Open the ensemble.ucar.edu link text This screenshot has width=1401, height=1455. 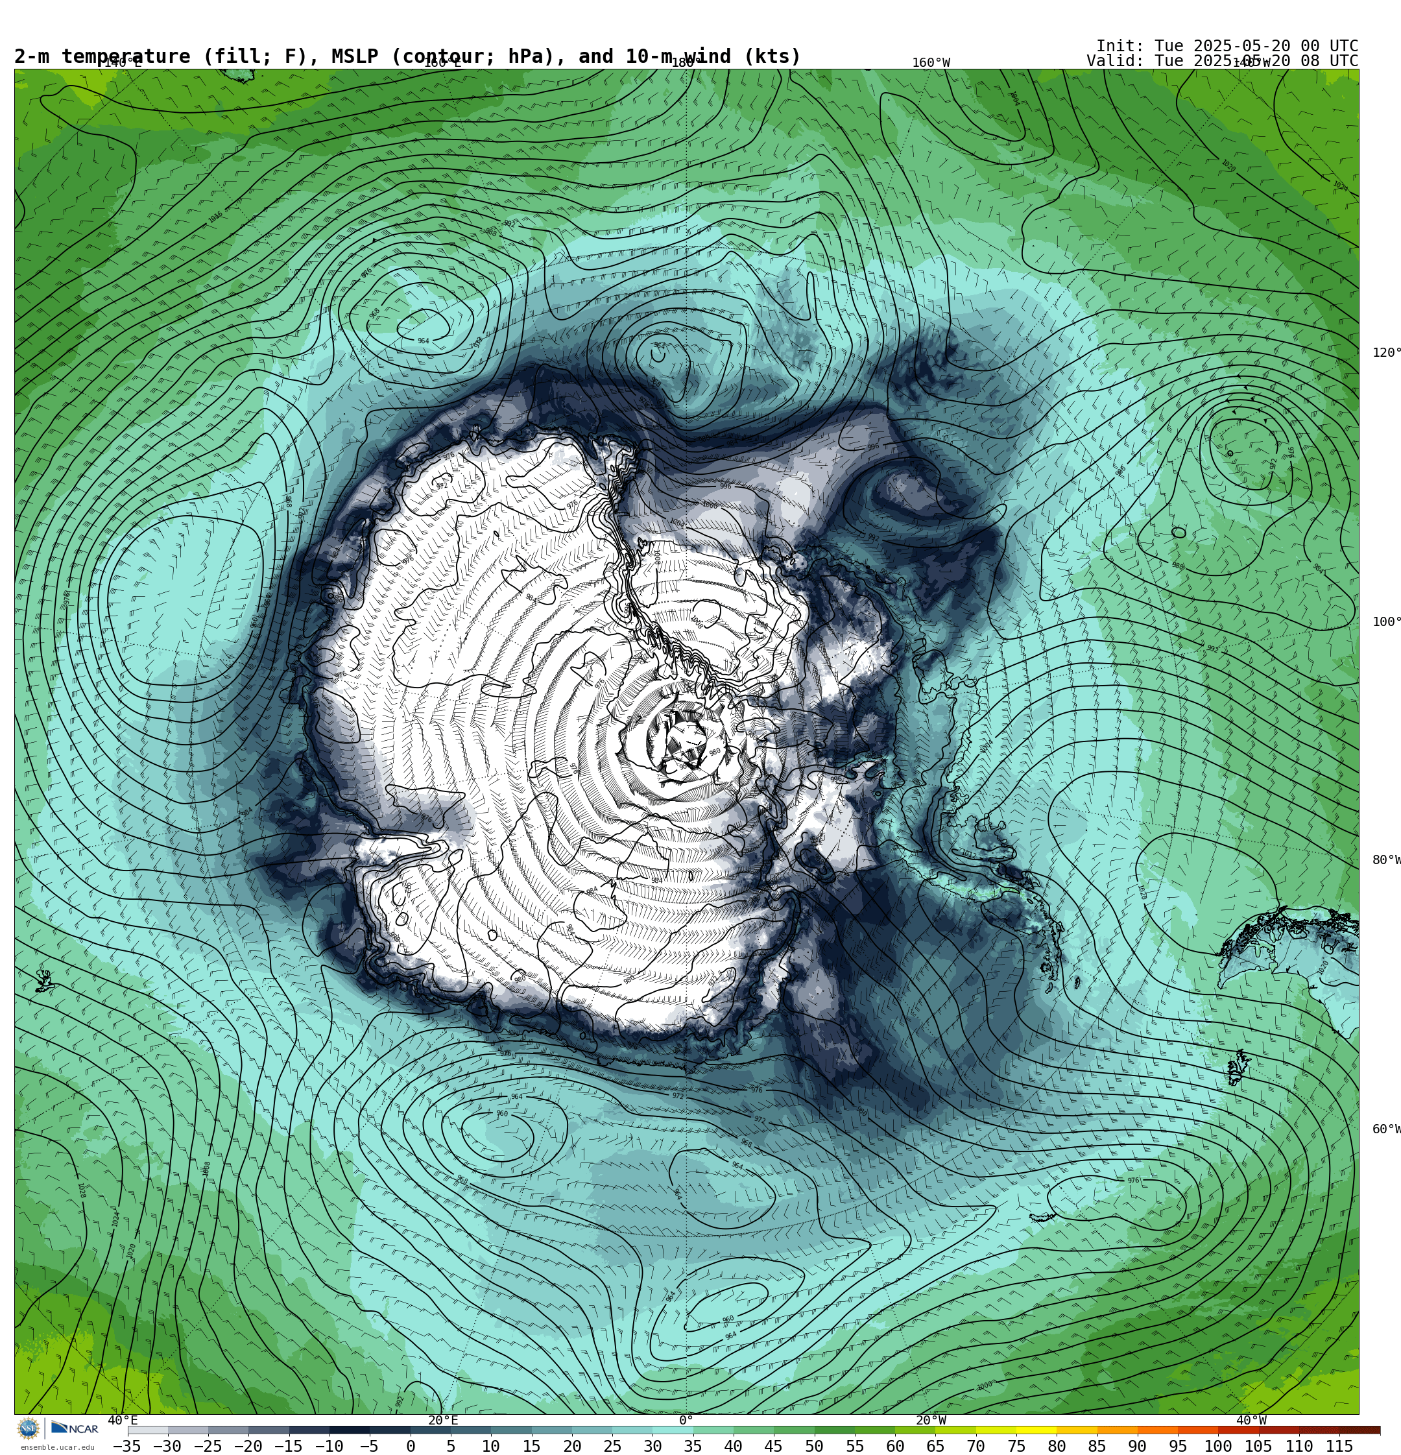coord(57,1448)
